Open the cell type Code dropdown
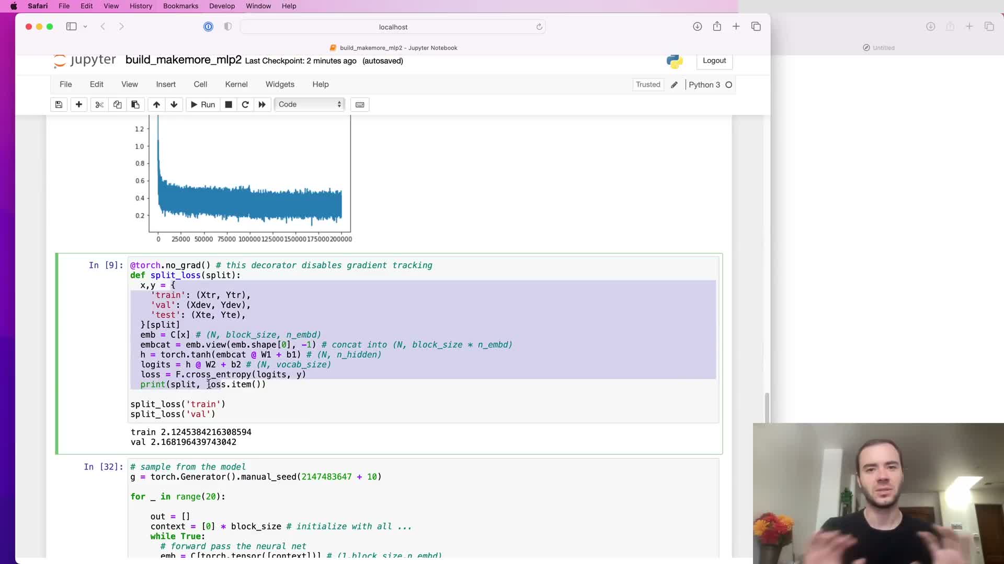 pyautogui.click(x=310, y=104)
